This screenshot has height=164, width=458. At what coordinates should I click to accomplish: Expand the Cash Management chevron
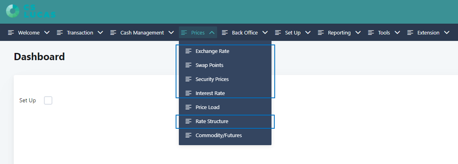(x=171, y=33)
